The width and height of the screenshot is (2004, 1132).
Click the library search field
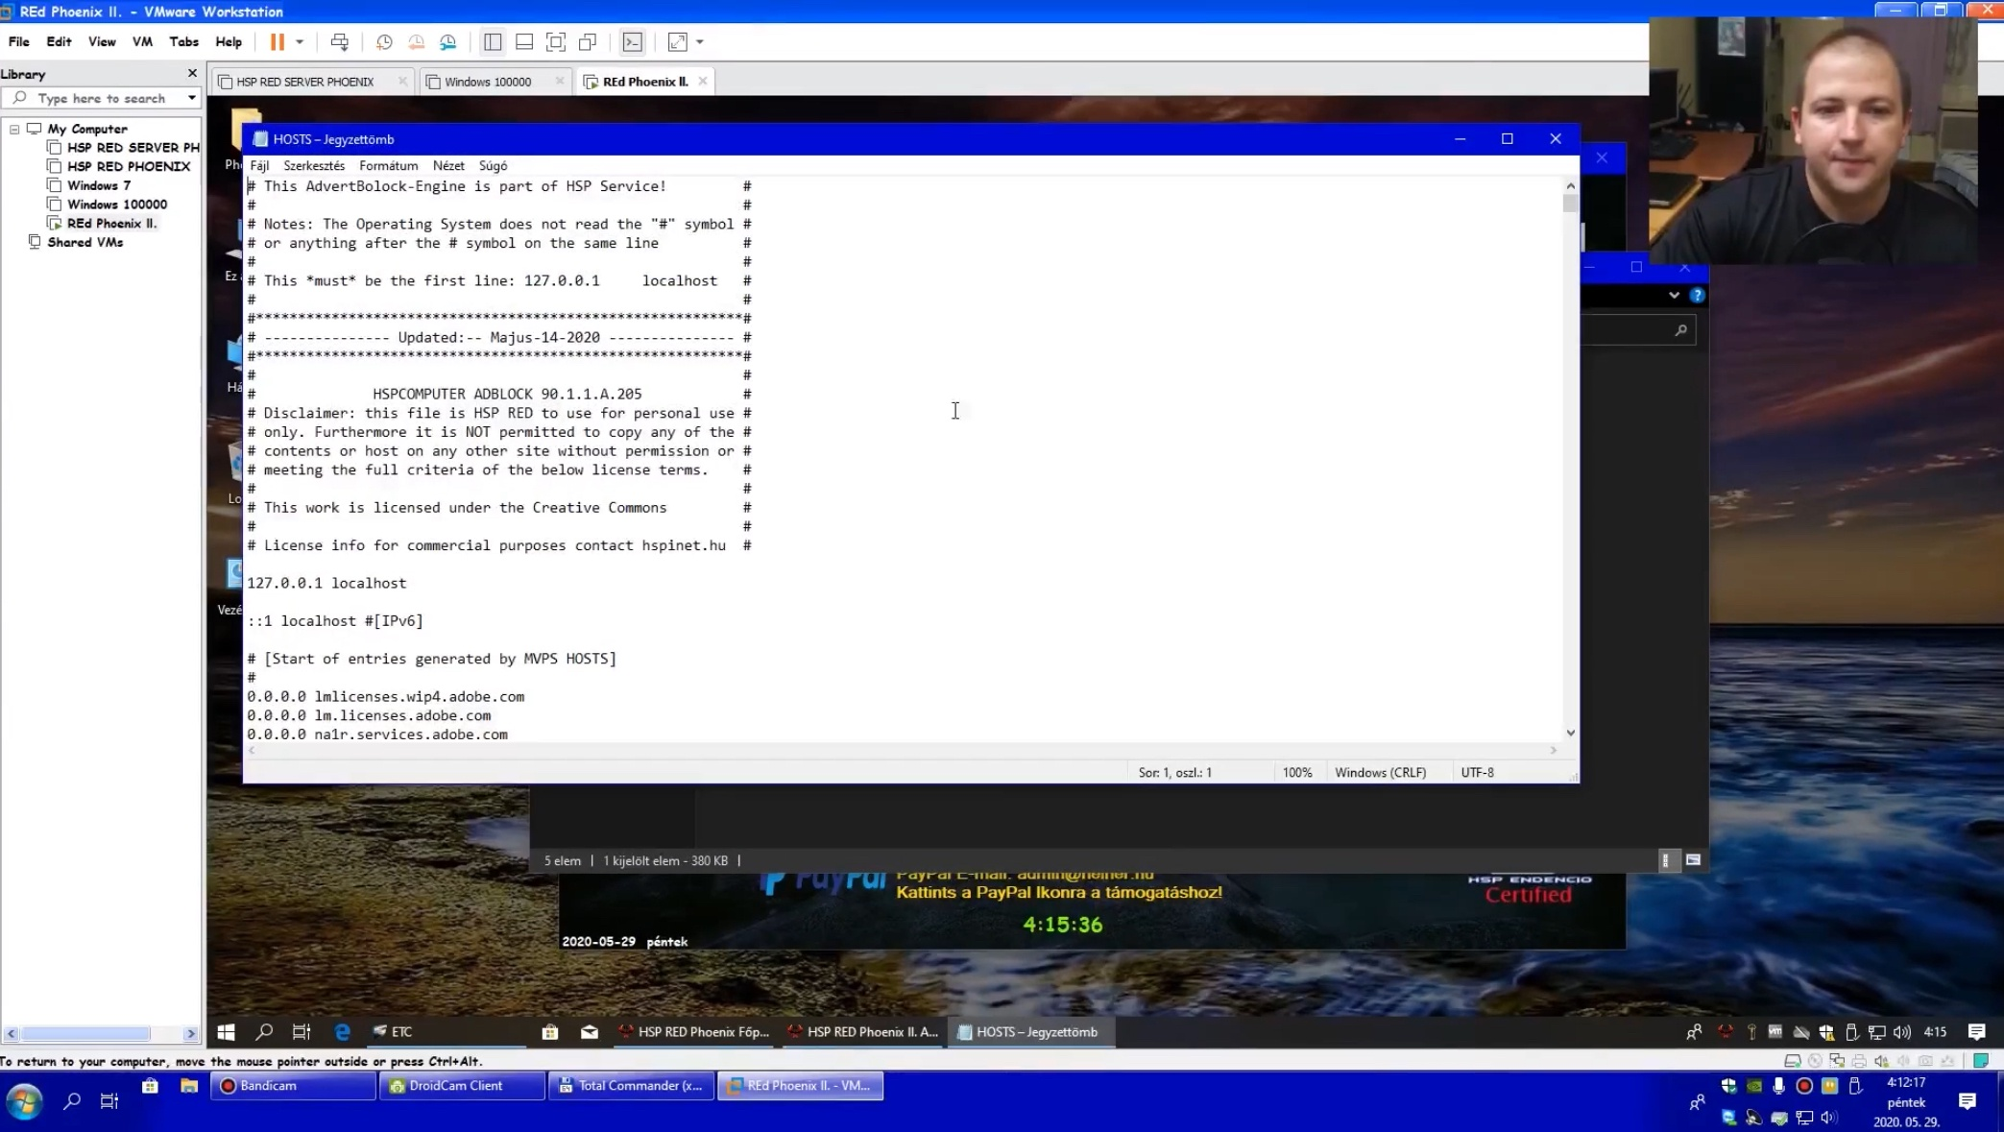coord(101,98)
